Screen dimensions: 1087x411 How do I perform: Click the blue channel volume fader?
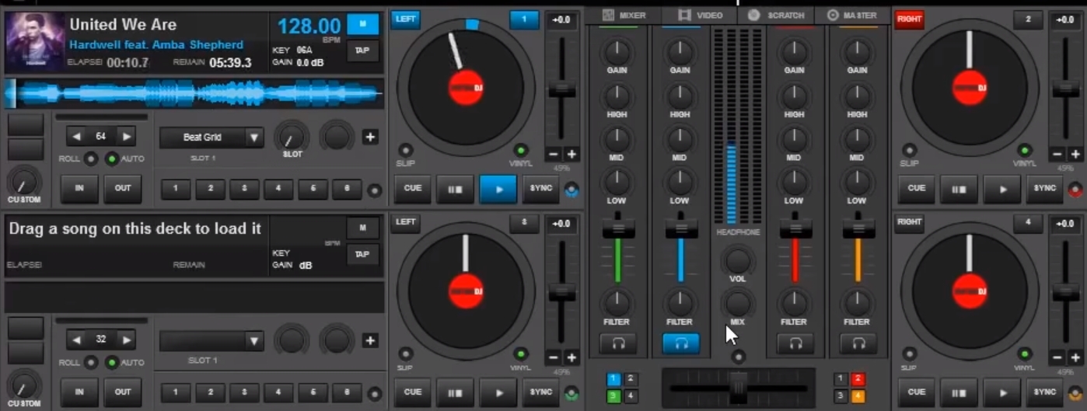(x=681, y=229)
